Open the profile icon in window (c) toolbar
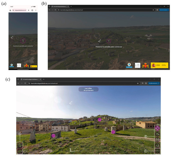Image resolution: width=171 pixels, height=156 pixels. coord(146,83)
